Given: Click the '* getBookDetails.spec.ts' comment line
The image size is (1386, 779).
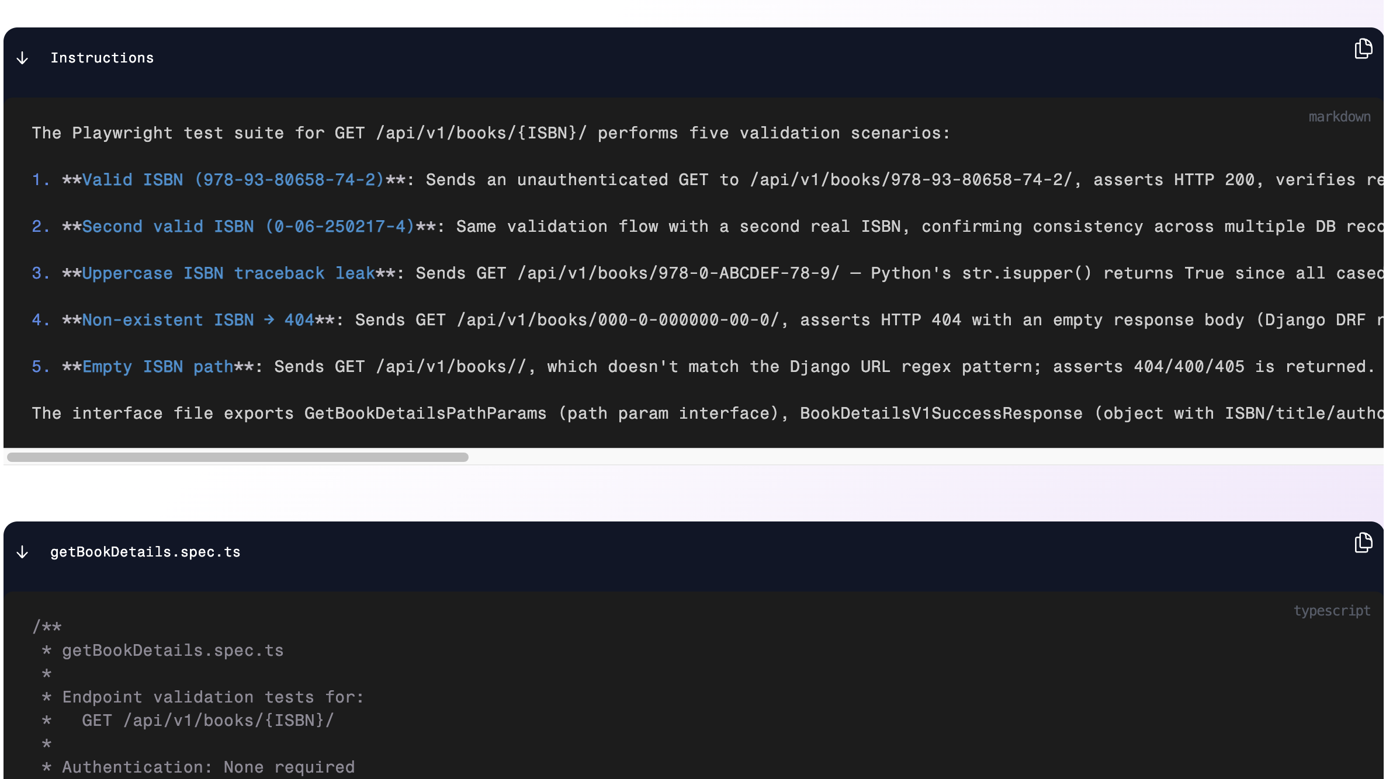Looking at the screenshot, I should (x=162, y=651).
